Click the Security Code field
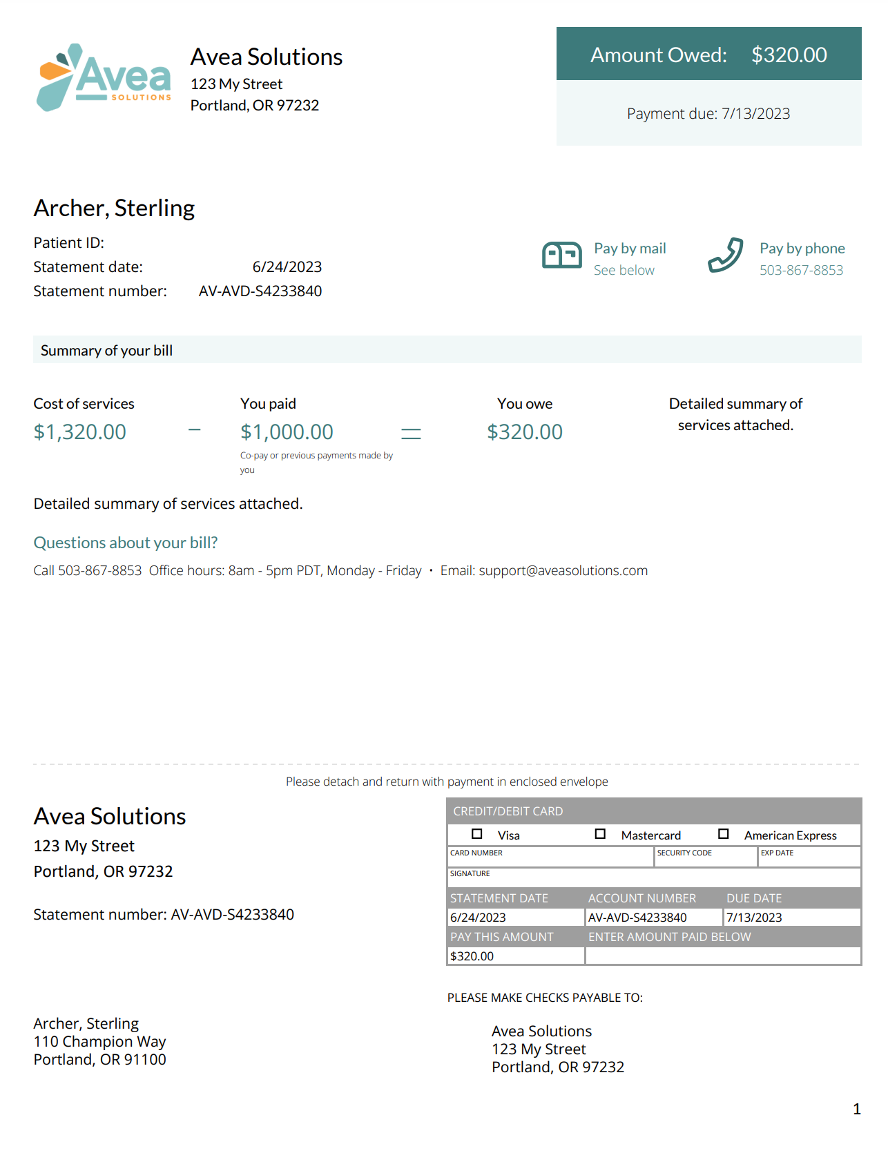The height and width of the screenshot is (1153, 888). [x=706, y=857]
